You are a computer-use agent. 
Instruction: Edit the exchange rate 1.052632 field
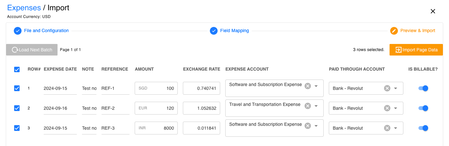point(202,108)
